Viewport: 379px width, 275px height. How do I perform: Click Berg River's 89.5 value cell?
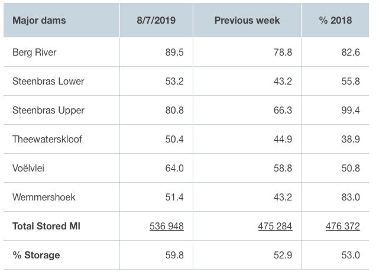click(174, 53)
